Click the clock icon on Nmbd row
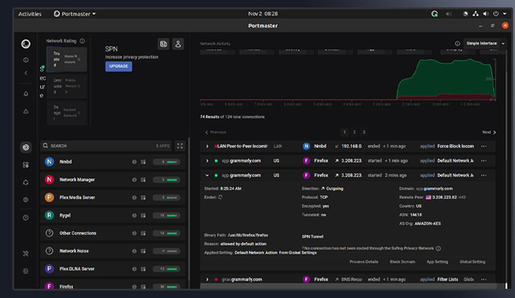Screen dimensions: 515x298 (x=134, y=162)
